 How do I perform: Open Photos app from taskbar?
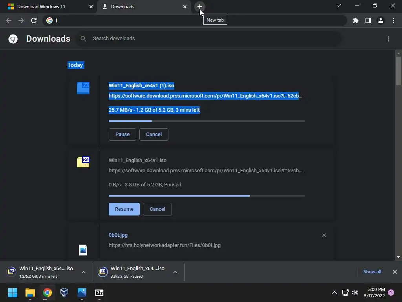point(82,293)
